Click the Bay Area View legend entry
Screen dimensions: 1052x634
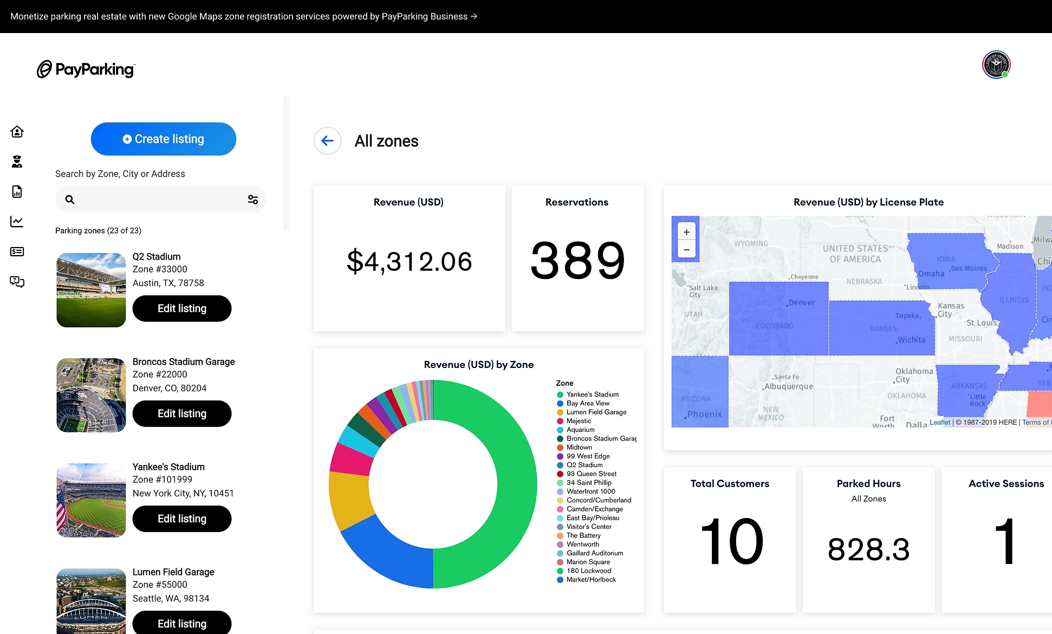click(x=588, y=403)
